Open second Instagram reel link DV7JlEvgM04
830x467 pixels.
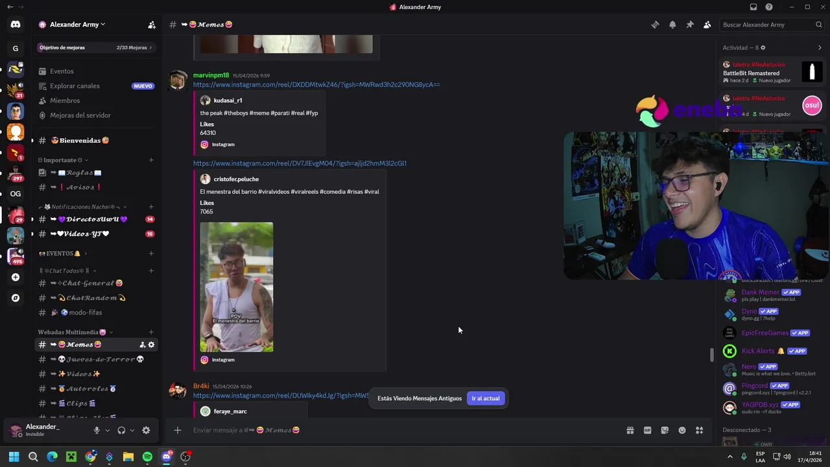[x=300, y=163]
